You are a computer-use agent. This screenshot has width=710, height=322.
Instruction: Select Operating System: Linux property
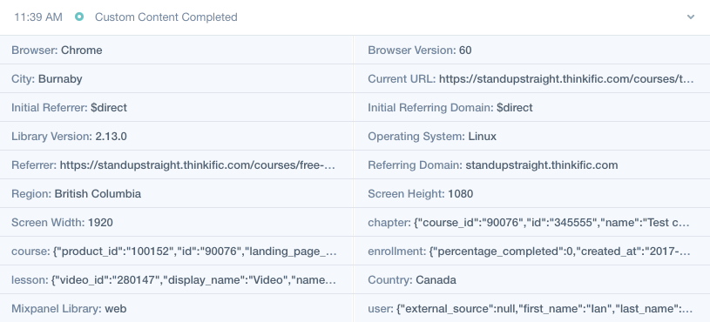(x=531, y=136)
